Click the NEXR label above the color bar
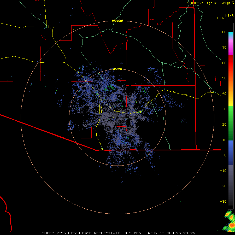The width and height of the screenshot is (235, 235). tap(229, 16)
